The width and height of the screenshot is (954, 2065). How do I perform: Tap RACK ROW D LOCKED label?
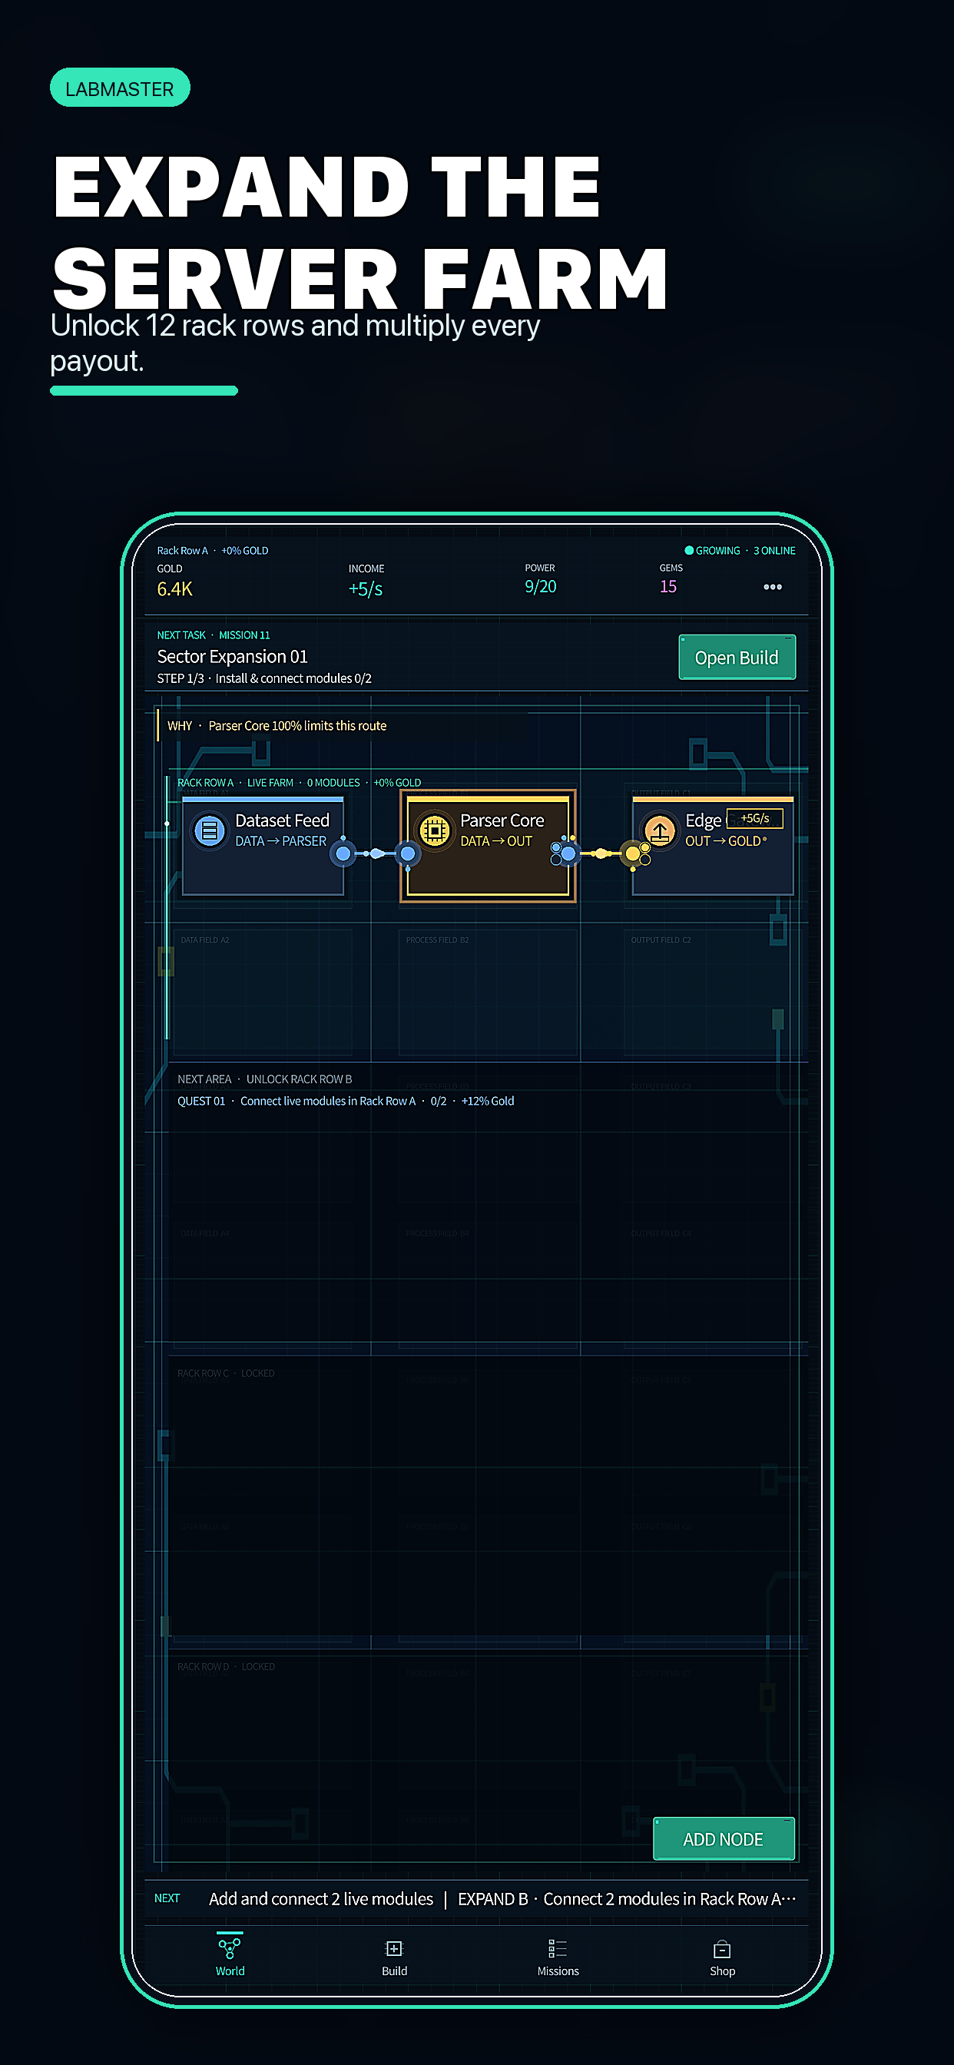click(x=226, y=1666)
